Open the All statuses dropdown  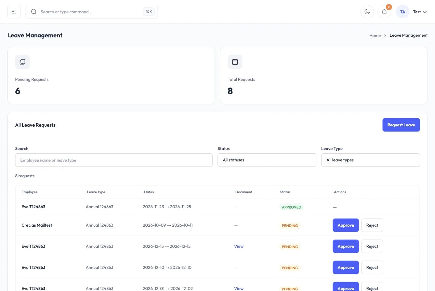267,160
